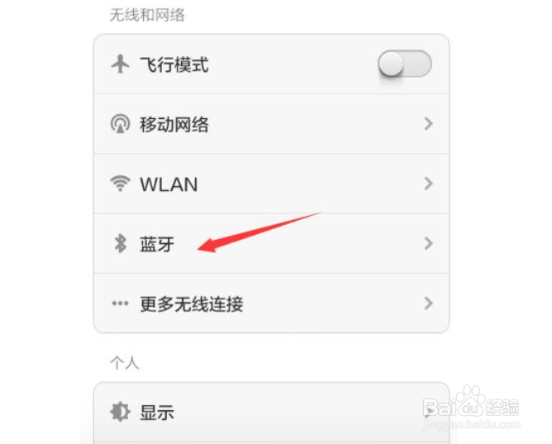
Task: Click the display brightness gear icon
Action: click(120, 412)
